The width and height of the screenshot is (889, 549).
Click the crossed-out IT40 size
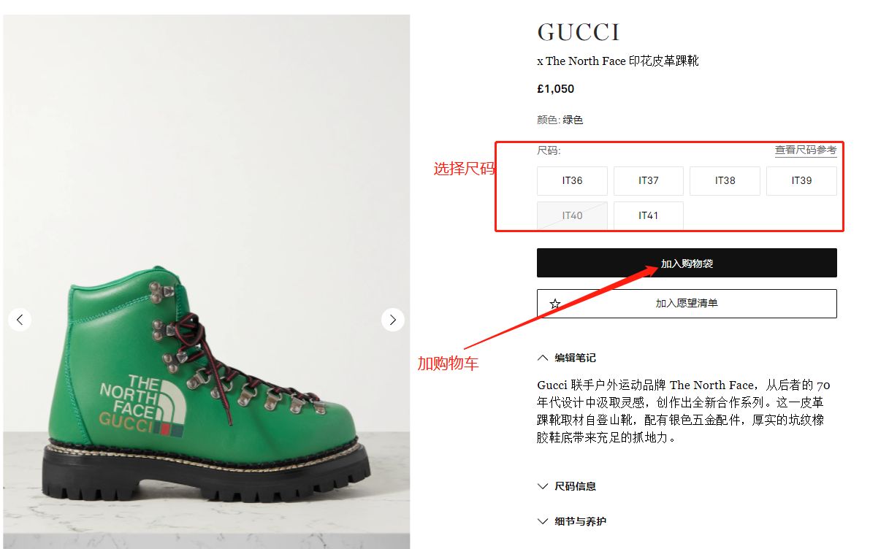tap(572, 215)
